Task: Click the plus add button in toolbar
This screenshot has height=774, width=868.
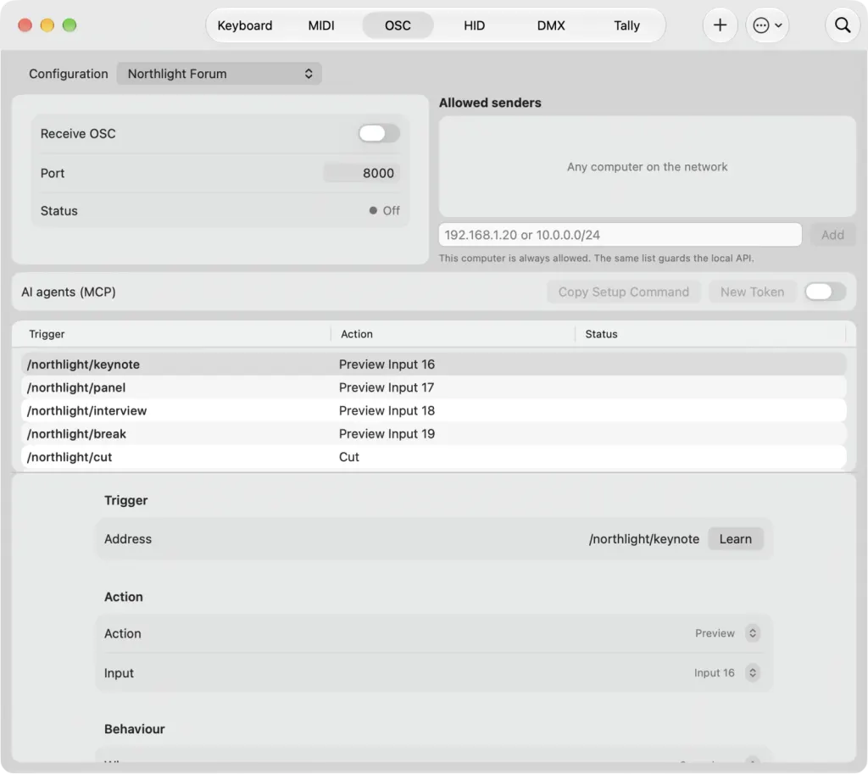Action: [720, 25]
